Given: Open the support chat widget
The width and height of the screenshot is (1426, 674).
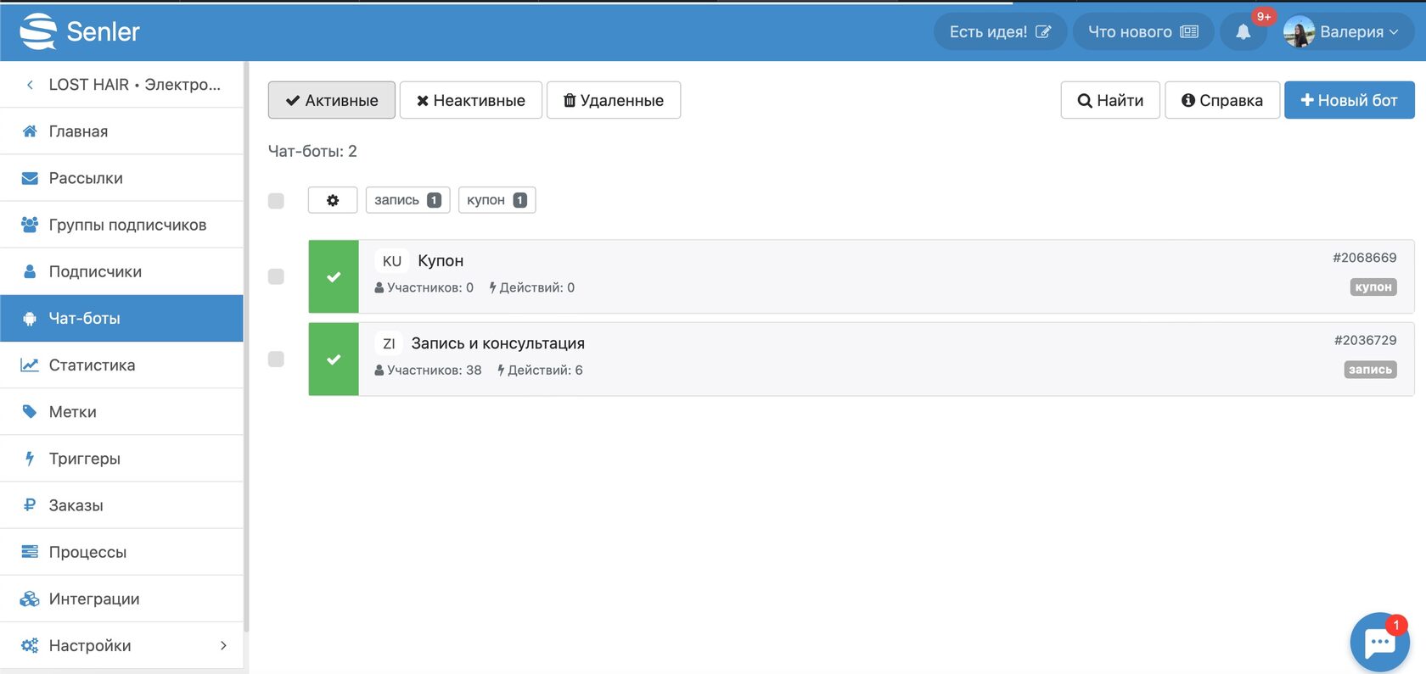Looking at the screenshot, I should [1379, 642].
